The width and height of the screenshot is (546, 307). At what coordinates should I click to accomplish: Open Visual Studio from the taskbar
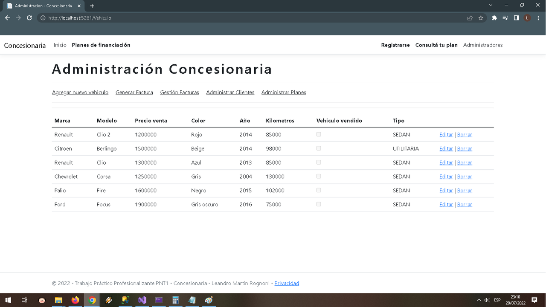pyautogui.click(x=142, y=300)
